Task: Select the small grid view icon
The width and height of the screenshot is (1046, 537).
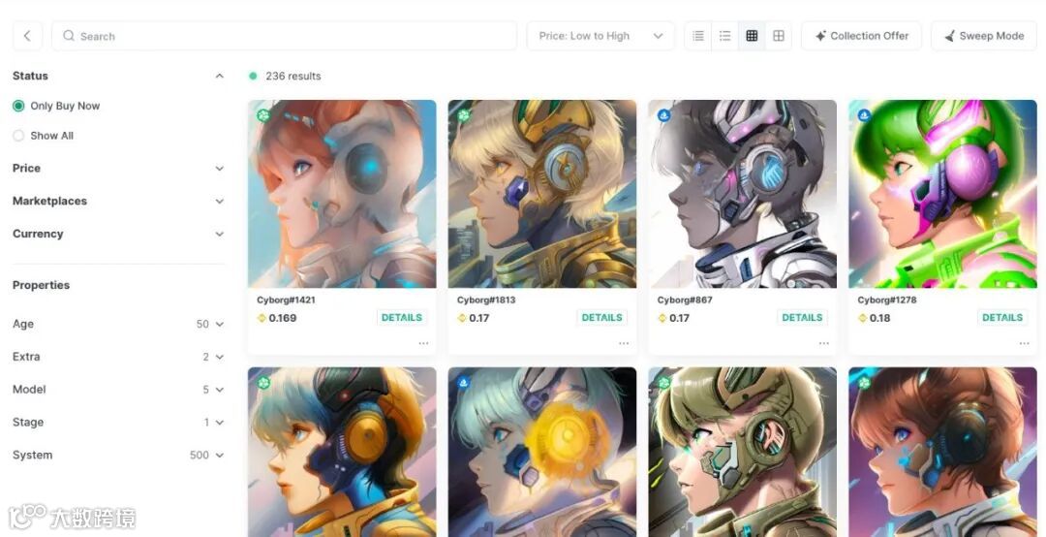Action: coord(752,36)
